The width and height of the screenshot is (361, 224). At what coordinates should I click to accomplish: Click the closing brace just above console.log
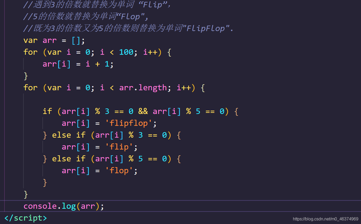pos(26,194)
